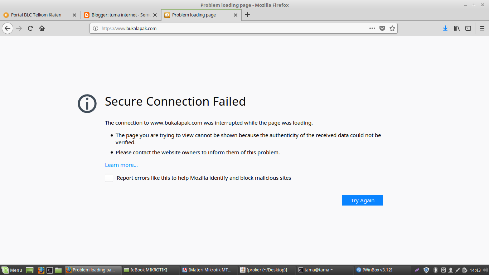Toggle the sidebar panel
The height and width of the screenshot is (275, 489).
(x=468, y=28)
